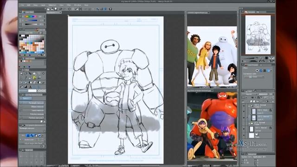Open the Edit menu
The height and width of the screenshot is (167, 297).
[x=28, y=5]
